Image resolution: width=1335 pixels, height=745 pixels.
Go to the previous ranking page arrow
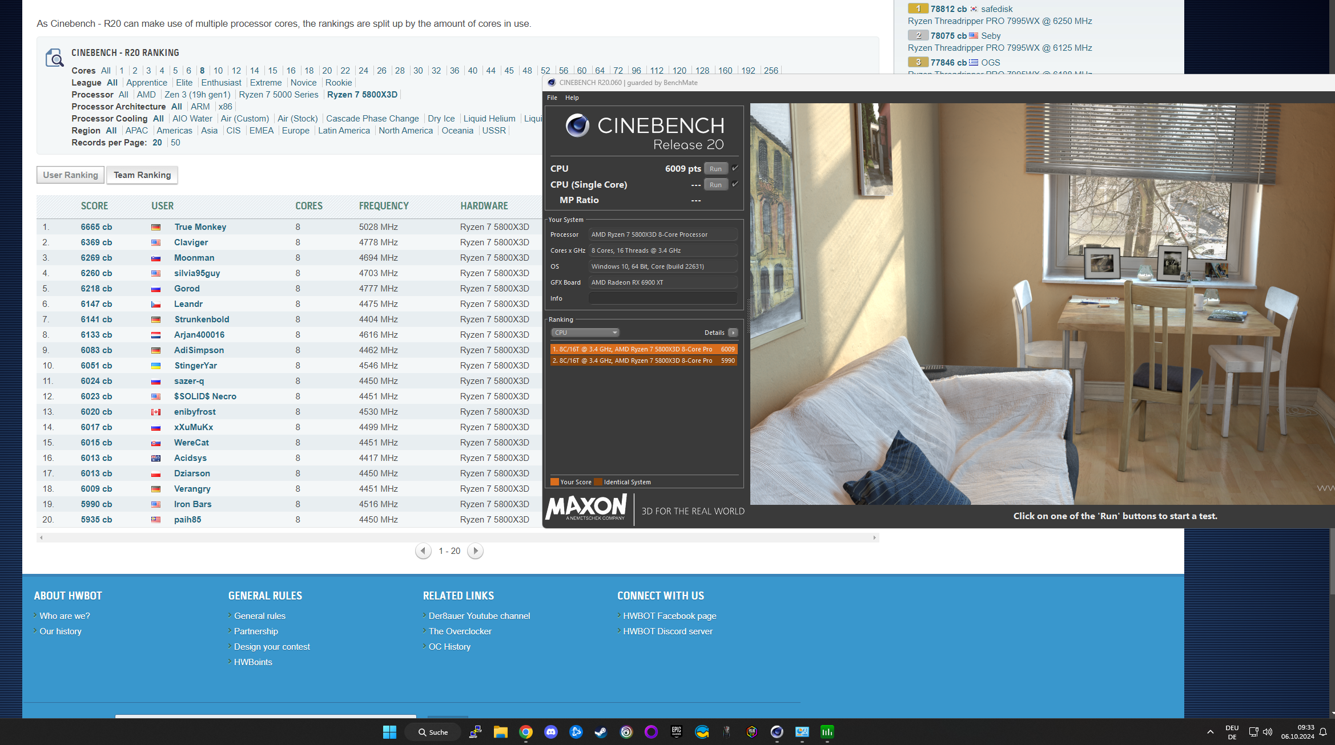423,550
